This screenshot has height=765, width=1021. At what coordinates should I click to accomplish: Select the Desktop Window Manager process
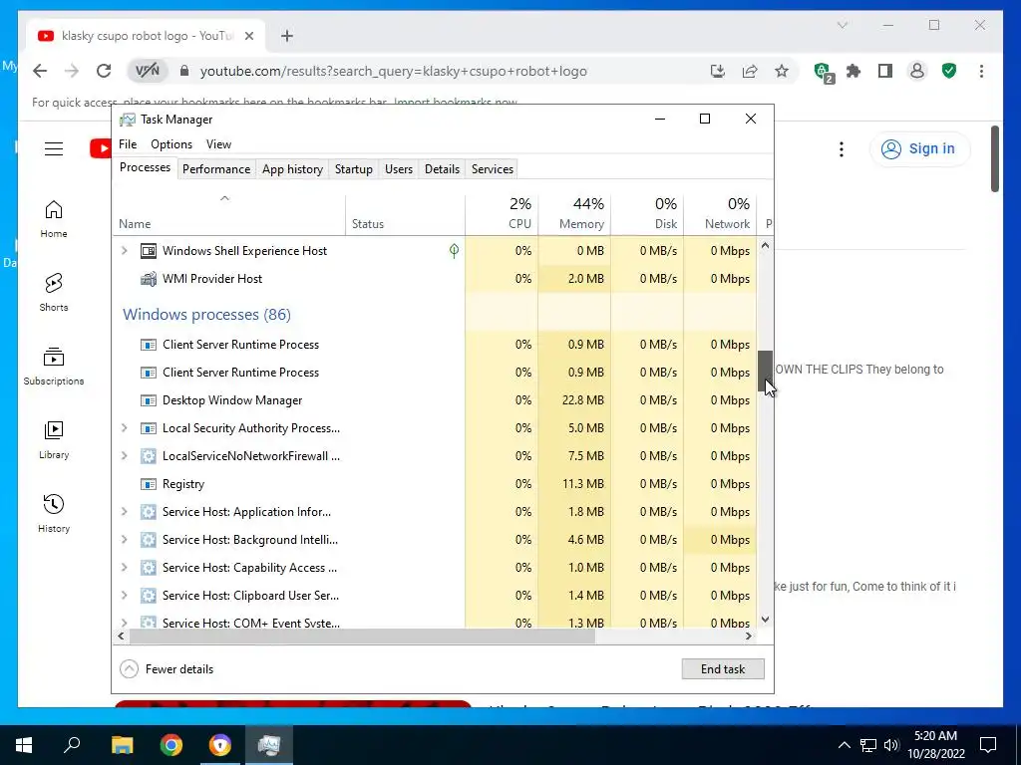pyautogui.click(x=435, y=400)
